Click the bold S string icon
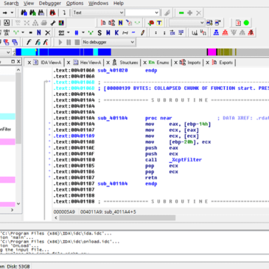This screenshot has width=269, height=269. pos(99,32)
